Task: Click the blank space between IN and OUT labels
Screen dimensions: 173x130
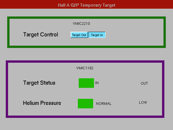Action: tap(120, 83)
